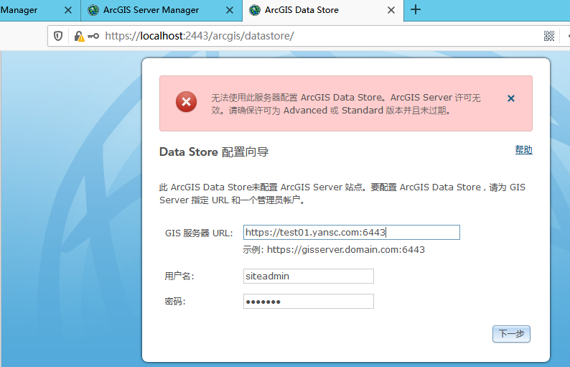Close the ArcGIS Data Store tab
Screen dimensions: 570x367
pyautogui.click(x=391, y=10)
